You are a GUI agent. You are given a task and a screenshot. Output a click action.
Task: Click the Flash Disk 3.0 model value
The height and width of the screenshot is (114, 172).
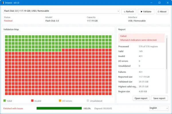pyautogui.click(x=52, y=21)
